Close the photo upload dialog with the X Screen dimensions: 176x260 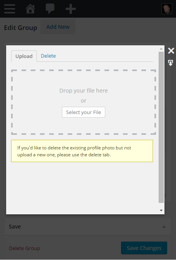pos(171,51)
